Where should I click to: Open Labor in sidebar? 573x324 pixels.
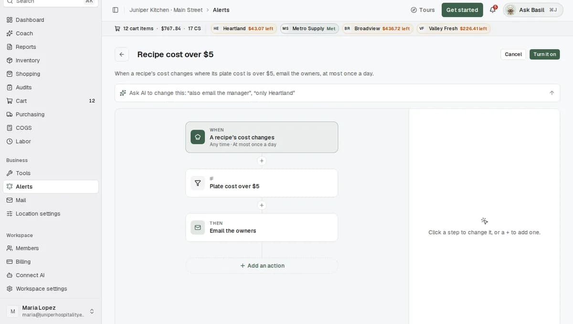point(51,142)
